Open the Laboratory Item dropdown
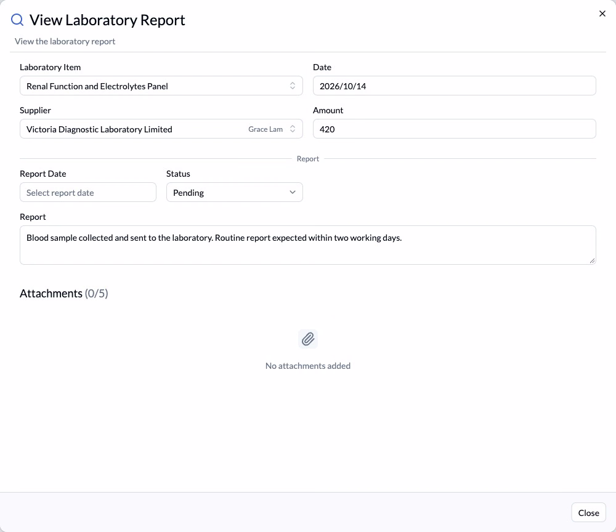This screenshot has width=616, height=532. pyautogui.click(x=161, y=86)
